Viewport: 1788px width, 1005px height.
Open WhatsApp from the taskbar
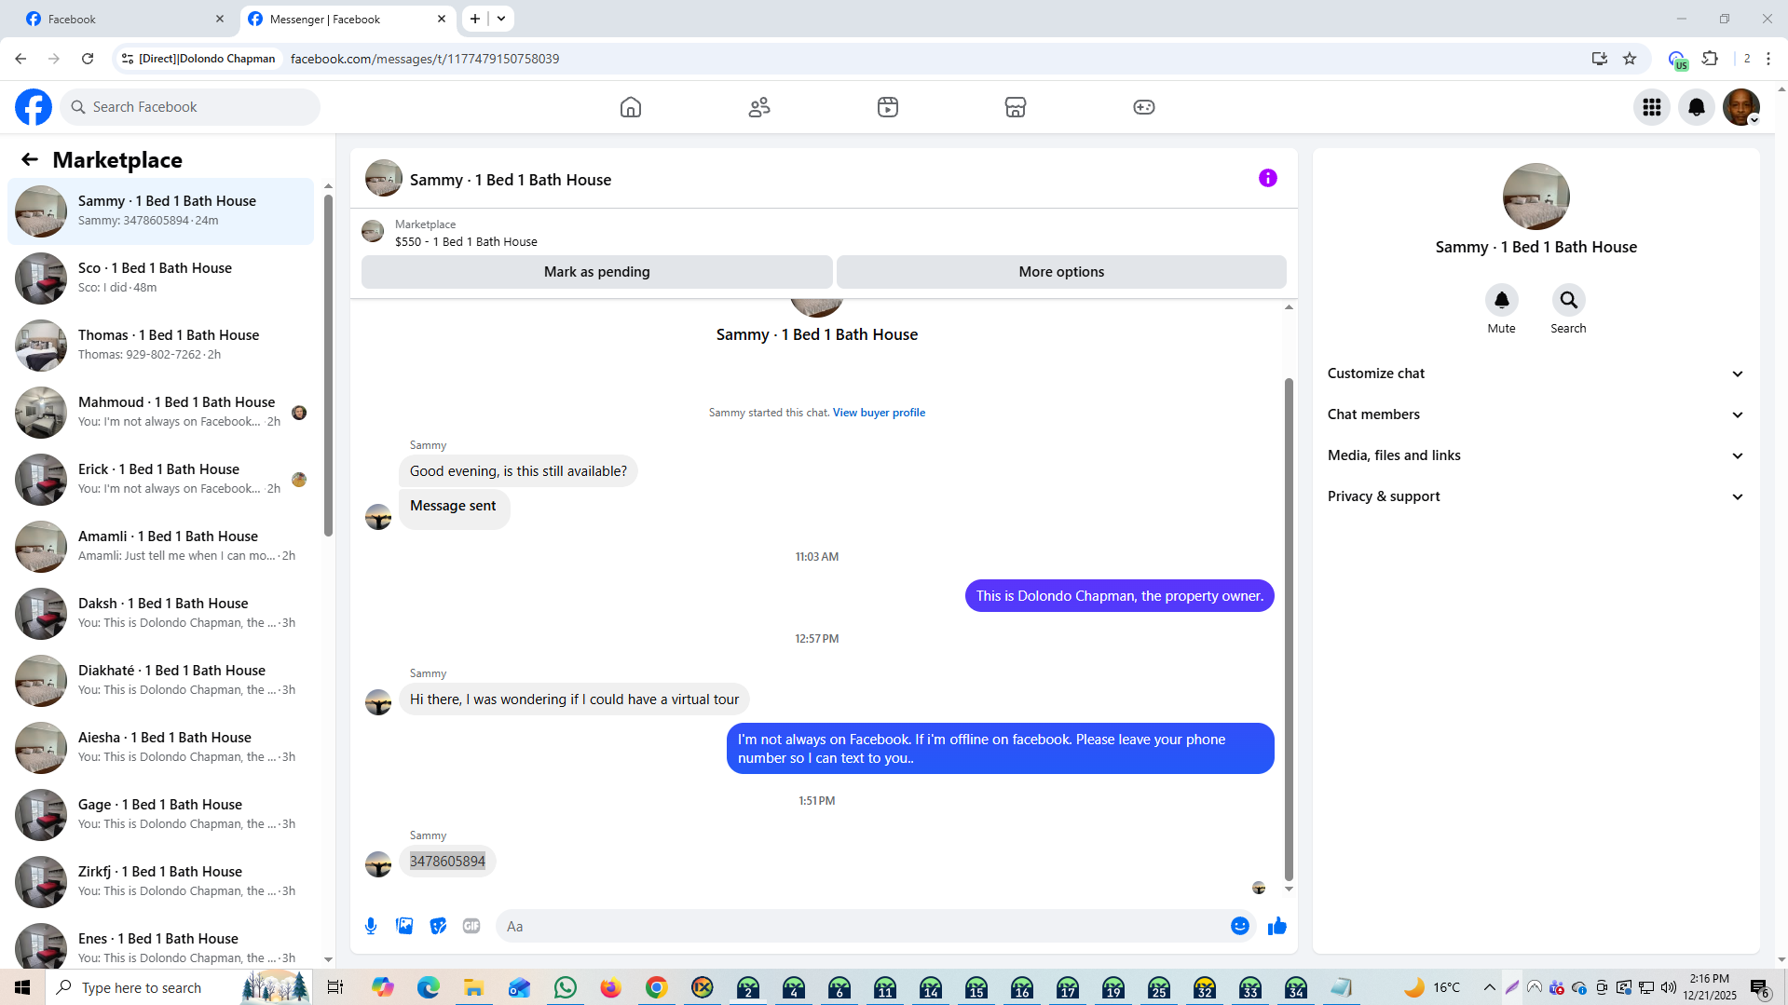pos(565,987)
